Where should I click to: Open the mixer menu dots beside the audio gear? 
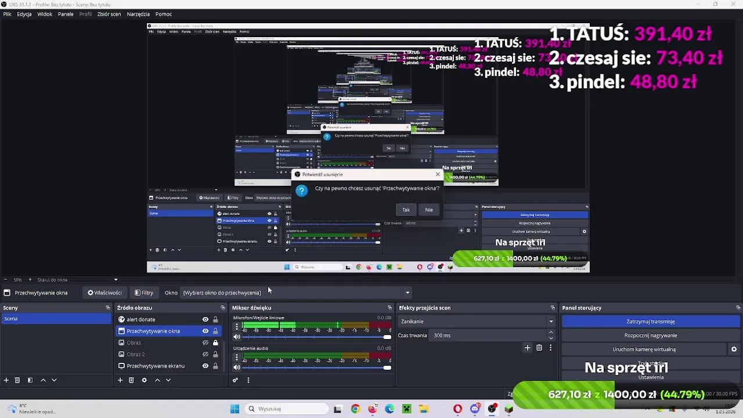tap(248, 380)
